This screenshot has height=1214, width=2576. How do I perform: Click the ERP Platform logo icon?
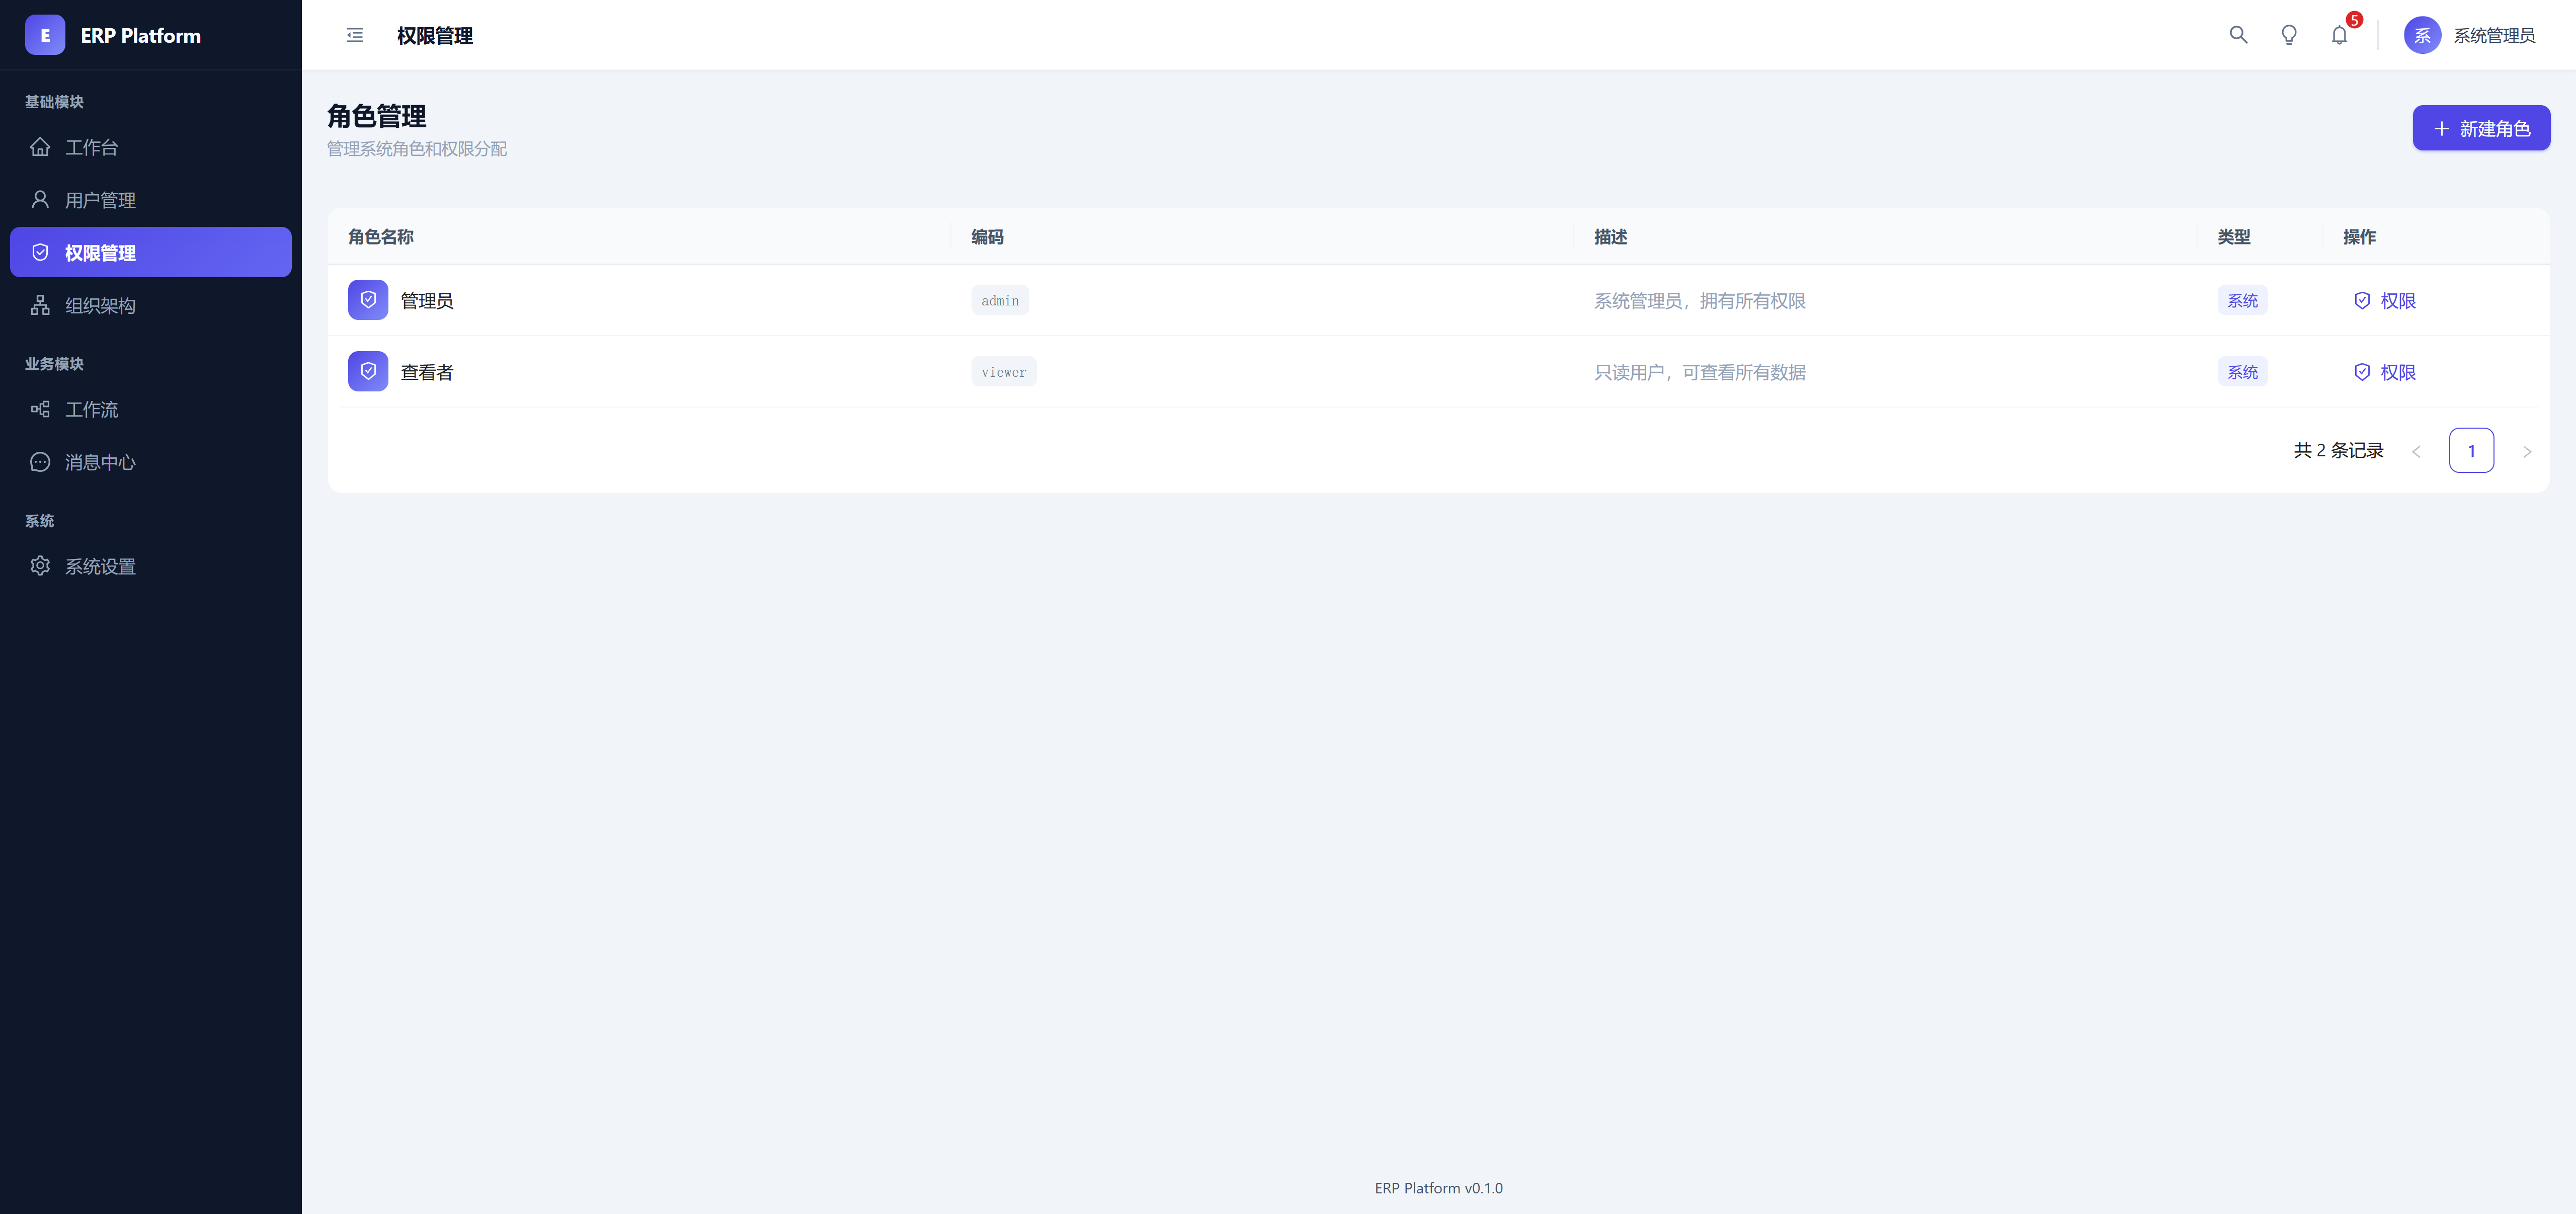click(x=45, y=35)
